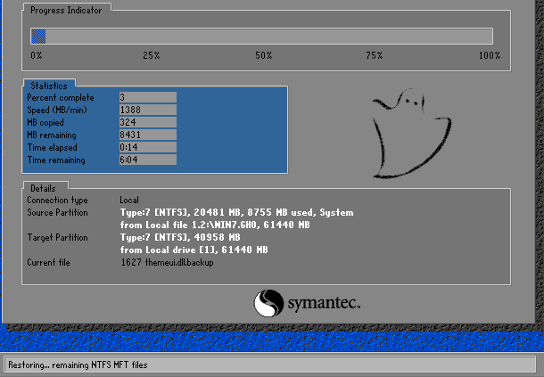
Task: Click the 50% mark under the progress bar
Action: pos(263,56)
